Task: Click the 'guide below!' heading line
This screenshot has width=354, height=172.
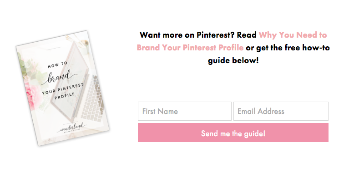Action: (233, 60)
